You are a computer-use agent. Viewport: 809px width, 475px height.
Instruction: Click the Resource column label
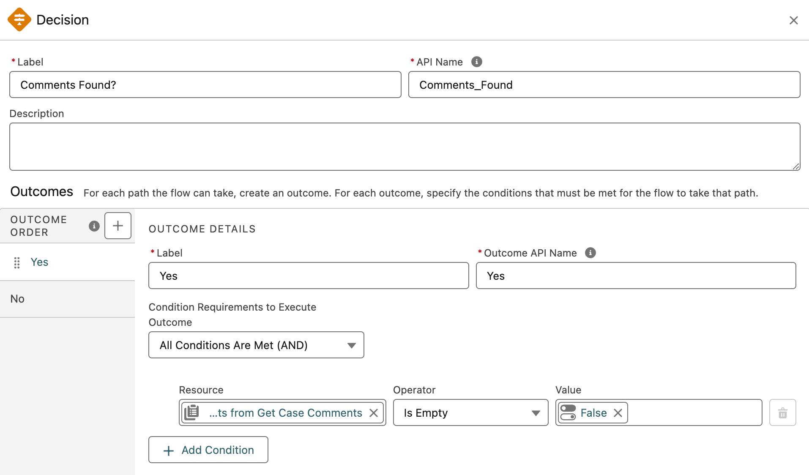(x=201, y=390)
